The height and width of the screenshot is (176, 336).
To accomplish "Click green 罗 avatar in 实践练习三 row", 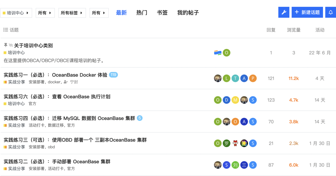I will [226, 143].
